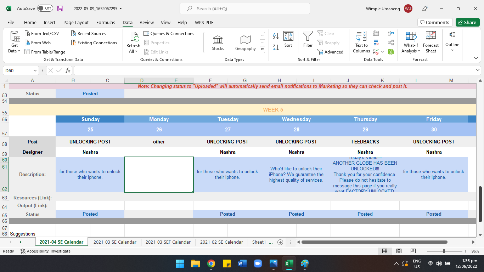Click the Remove Duplicates icon

point(376,42)
